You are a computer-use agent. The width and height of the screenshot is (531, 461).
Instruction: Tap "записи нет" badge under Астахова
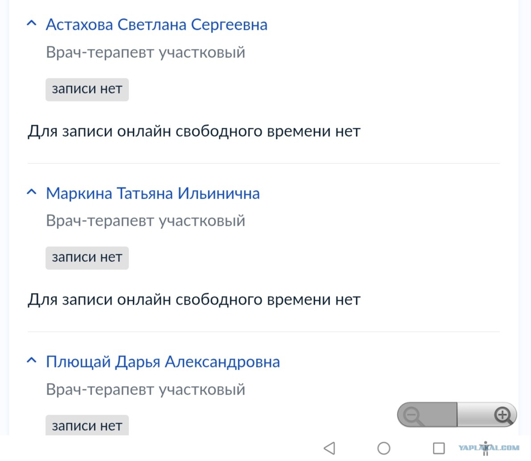coord(87,89)
